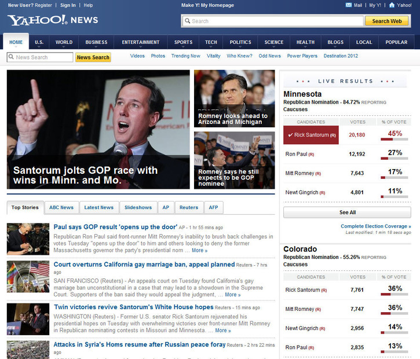This screenshot has width=420, height=359.
Task: Open the Power Players link
Action: point(302,56)
